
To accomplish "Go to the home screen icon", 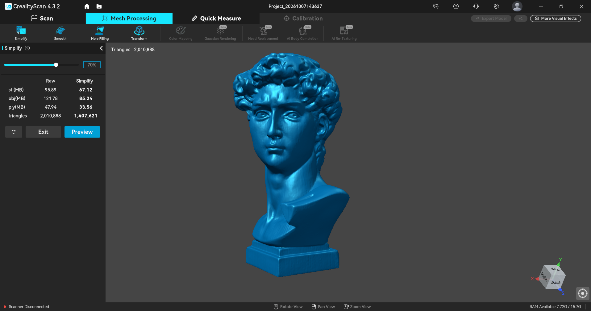I will pyautogui.click(x=87, y=6).
